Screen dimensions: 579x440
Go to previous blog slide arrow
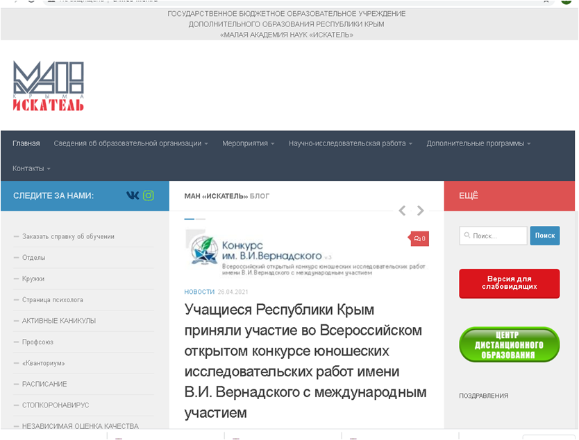point(402,211)
